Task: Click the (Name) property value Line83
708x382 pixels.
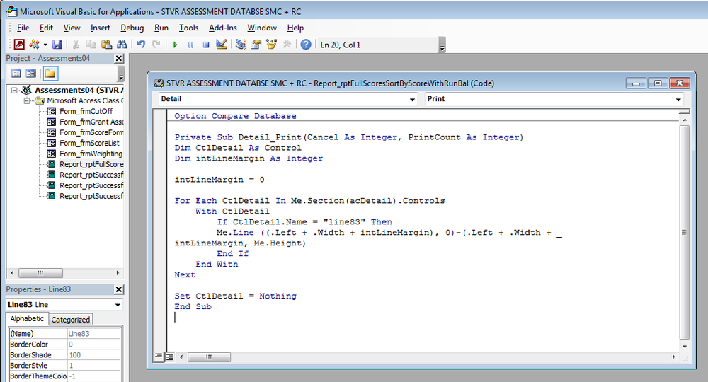Action: [93, 334]
